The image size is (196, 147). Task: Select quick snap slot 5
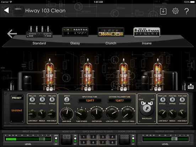[84, 142]
